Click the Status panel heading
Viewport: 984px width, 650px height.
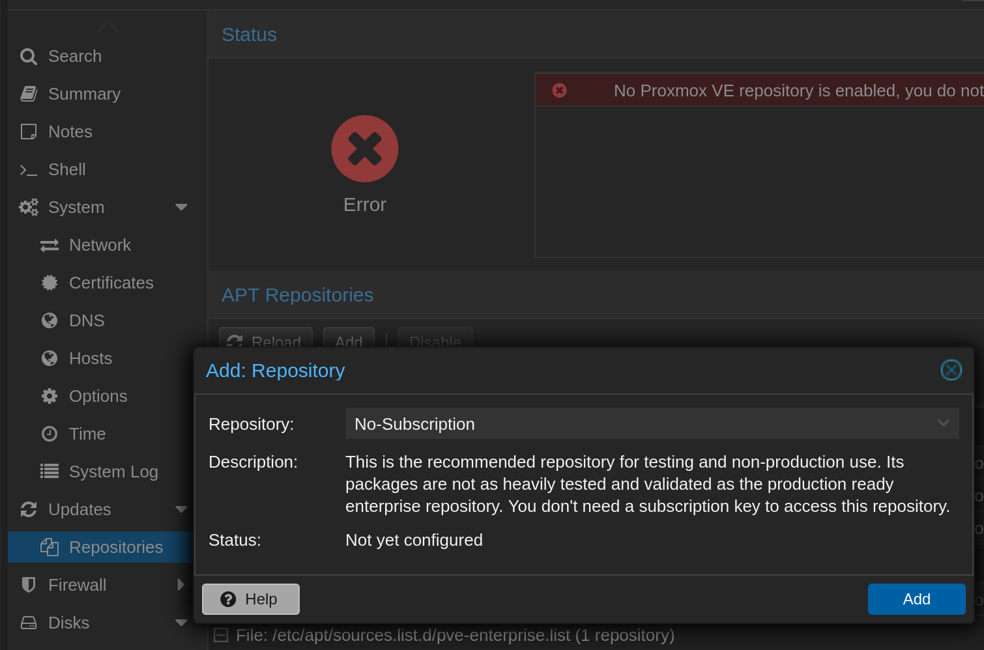(249, 35)
